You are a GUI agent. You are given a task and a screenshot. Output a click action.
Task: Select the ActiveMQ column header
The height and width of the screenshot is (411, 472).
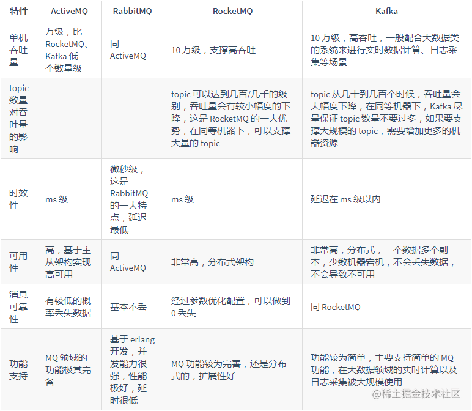click(69, 11)
